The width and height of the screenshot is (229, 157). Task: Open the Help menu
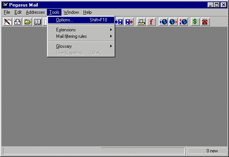pyautogui.click(x=87, y=12)
